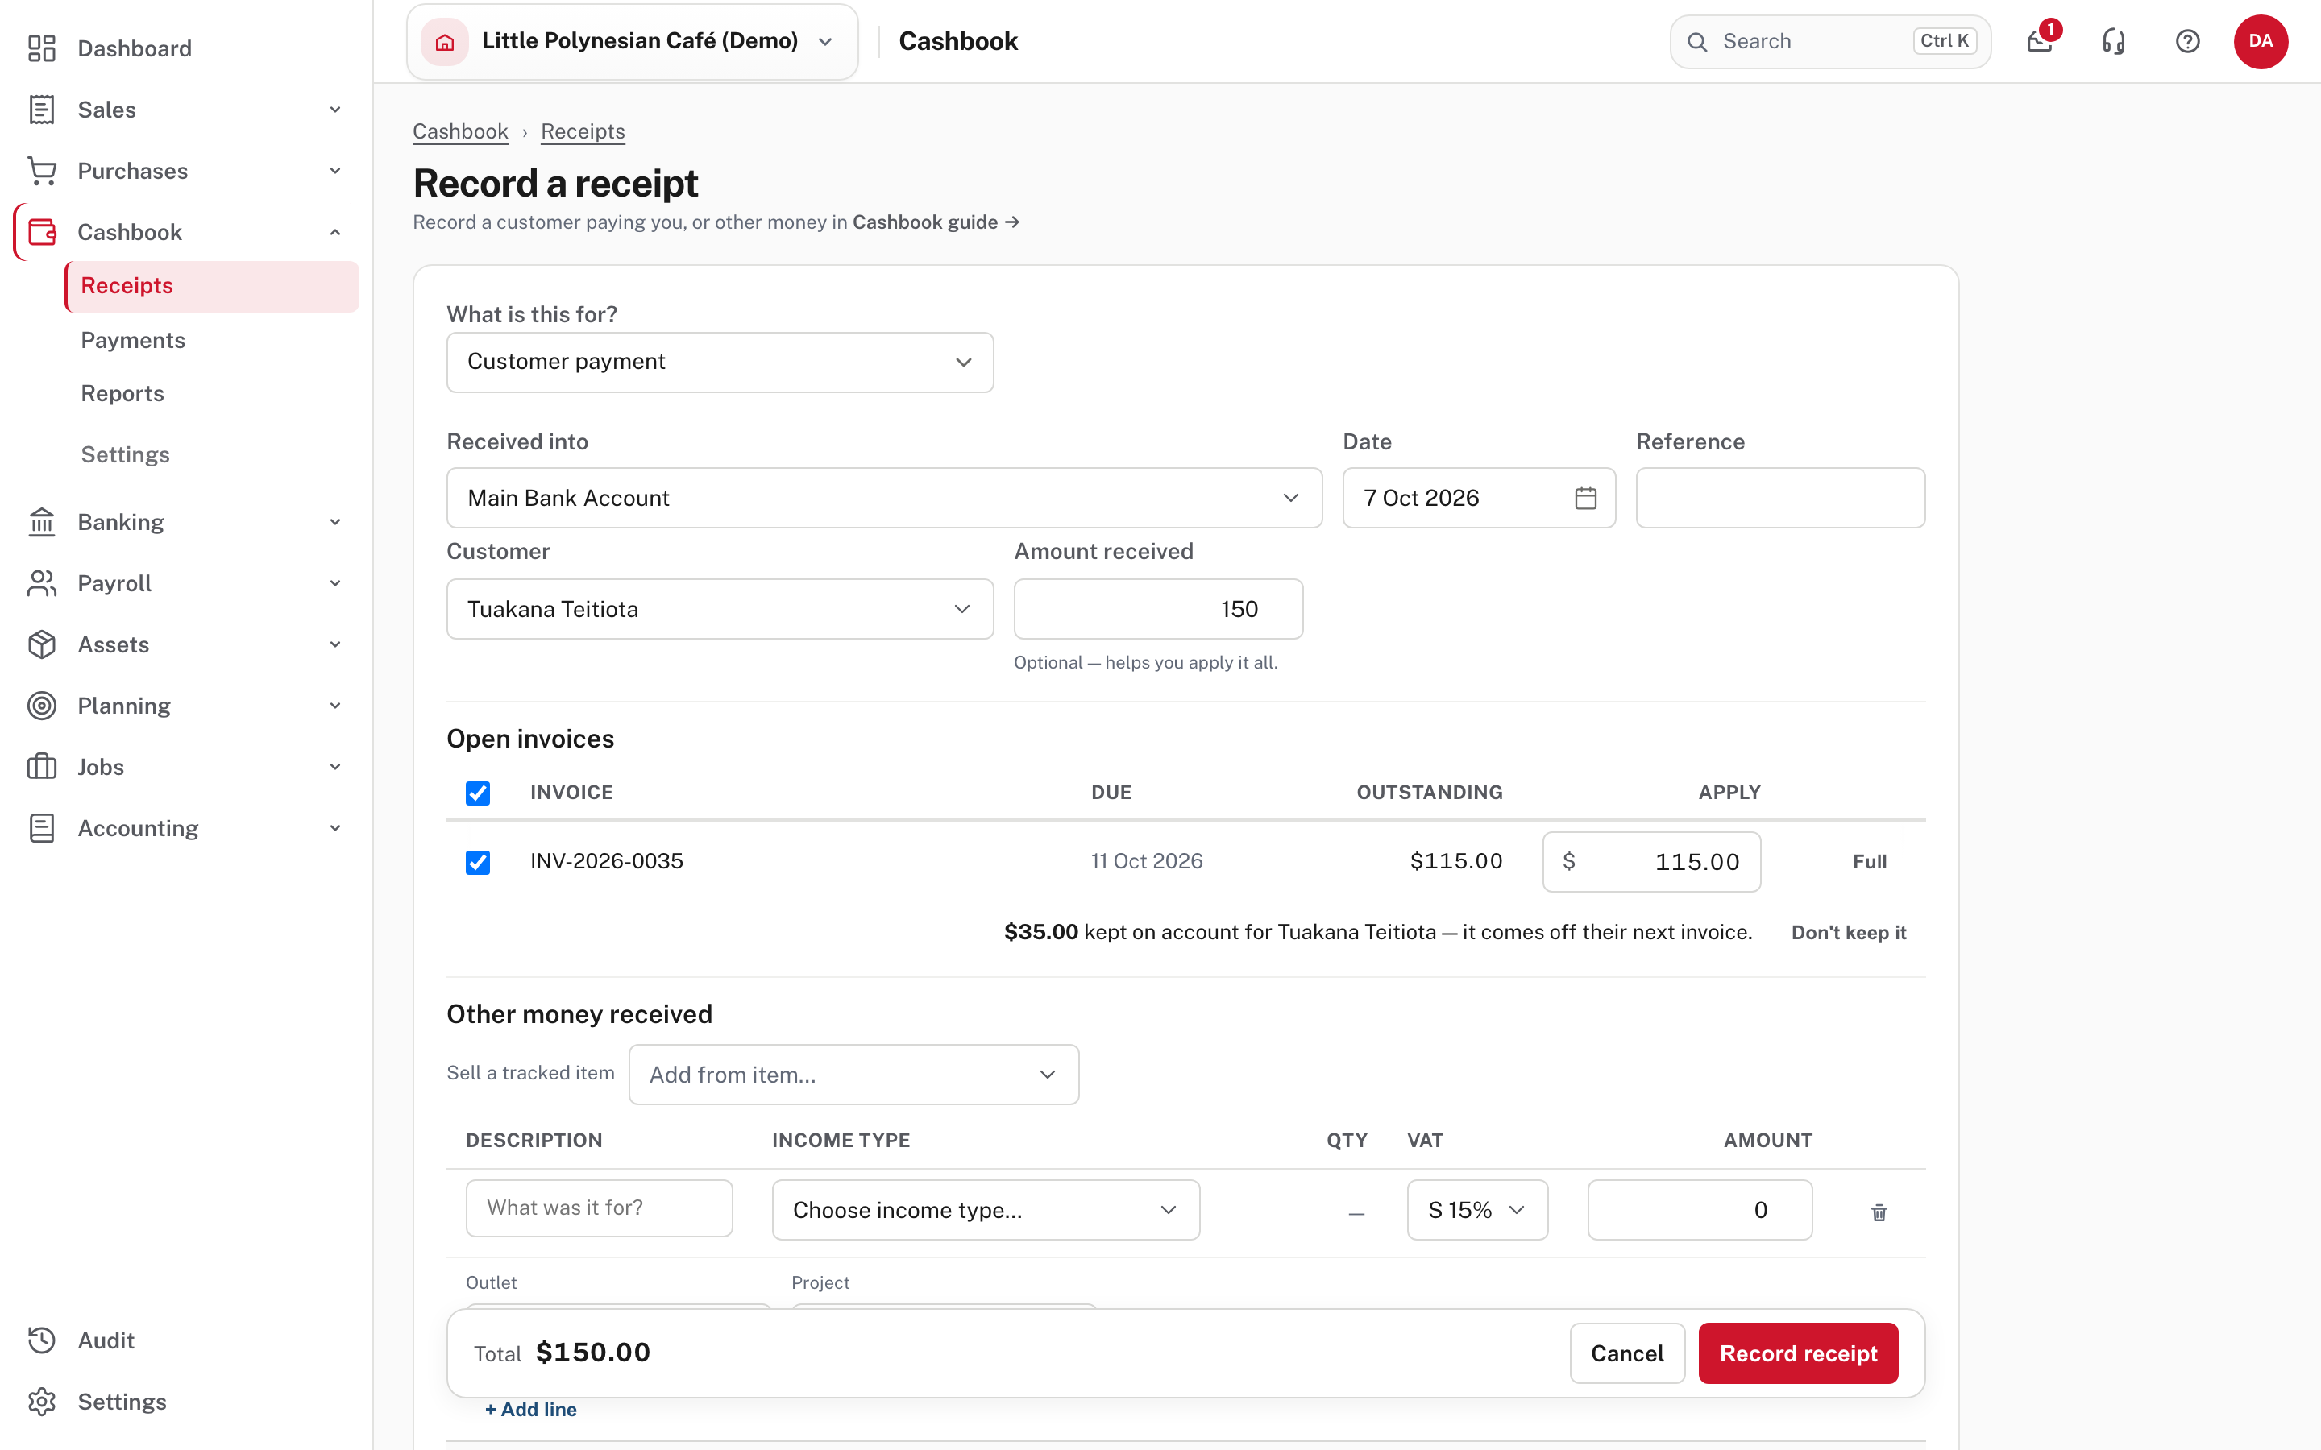Image resolution: width=2321 pixels, height=1450 pixels.
Task: Click the Assets box icon
Action: click(x=41, y=644)
